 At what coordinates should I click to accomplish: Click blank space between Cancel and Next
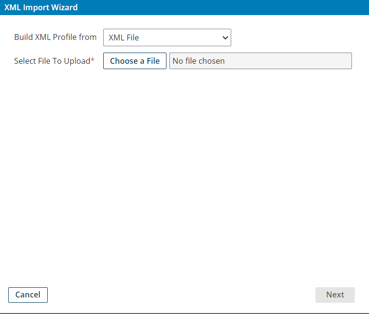(x=180, y=295)
